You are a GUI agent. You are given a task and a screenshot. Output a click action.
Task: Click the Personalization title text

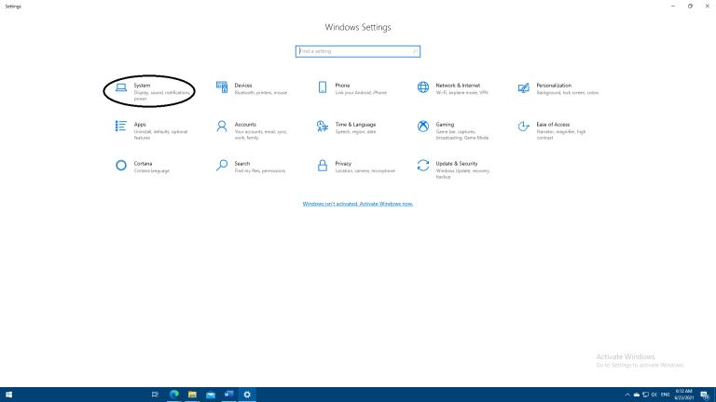554,86
